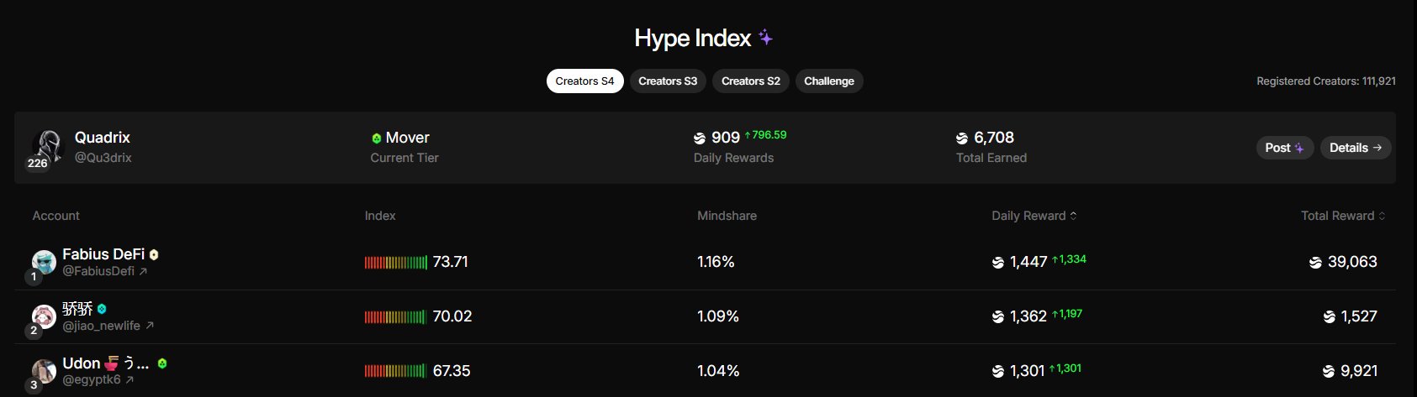
Task: Click the green Mover tier badge icon
Action: (377, 138)
